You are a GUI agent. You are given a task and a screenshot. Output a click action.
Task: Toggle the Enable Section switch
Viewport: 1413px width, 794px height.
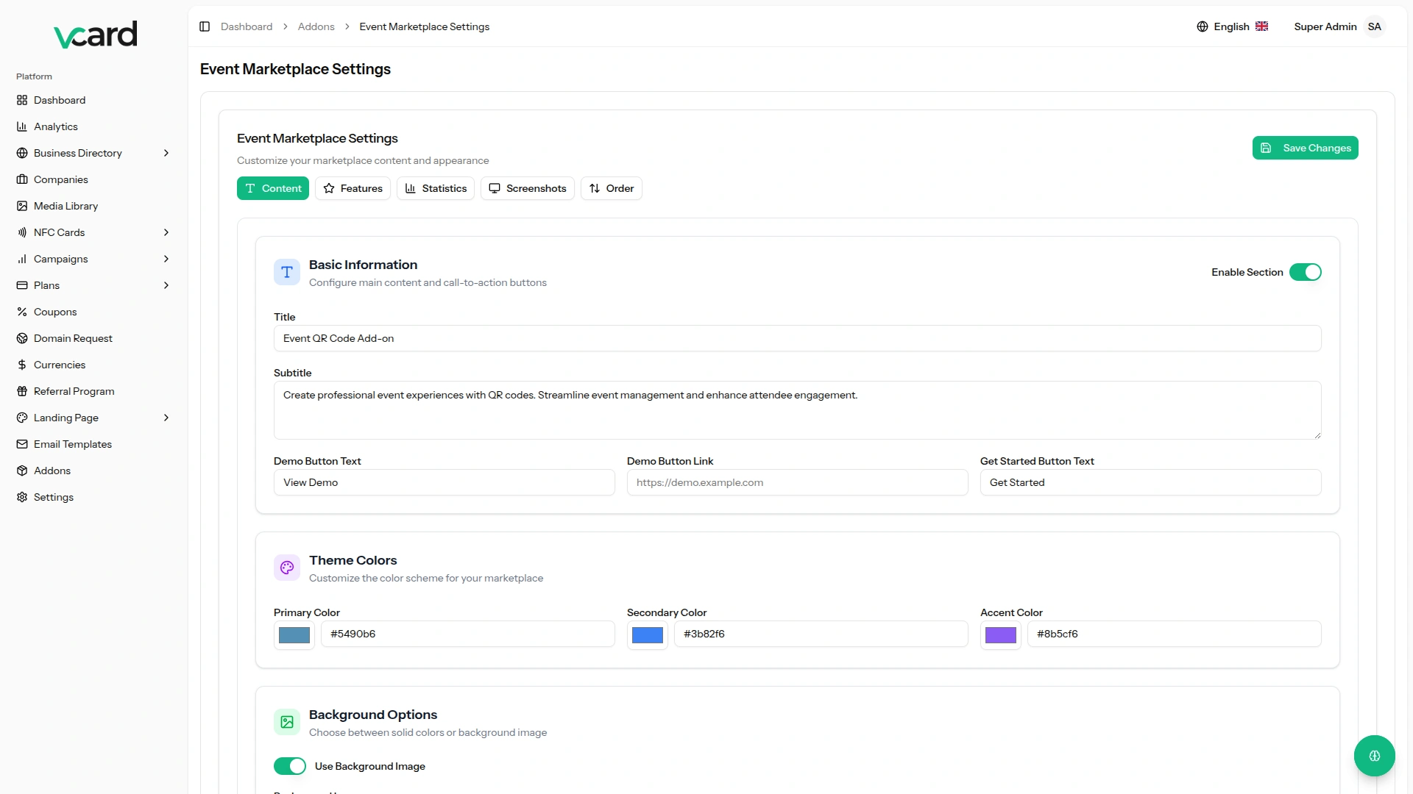(1306, 272)
